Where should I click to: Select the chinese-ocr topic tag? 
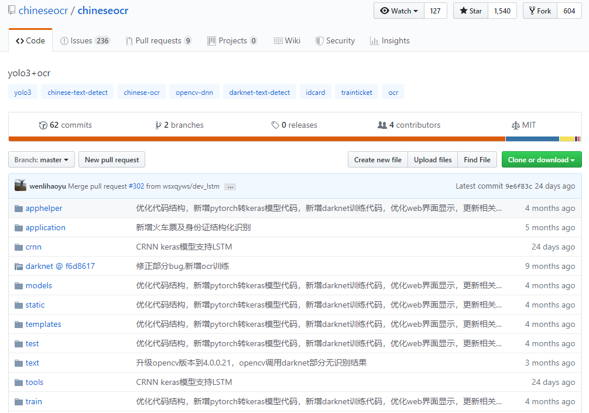coord(142,93)
